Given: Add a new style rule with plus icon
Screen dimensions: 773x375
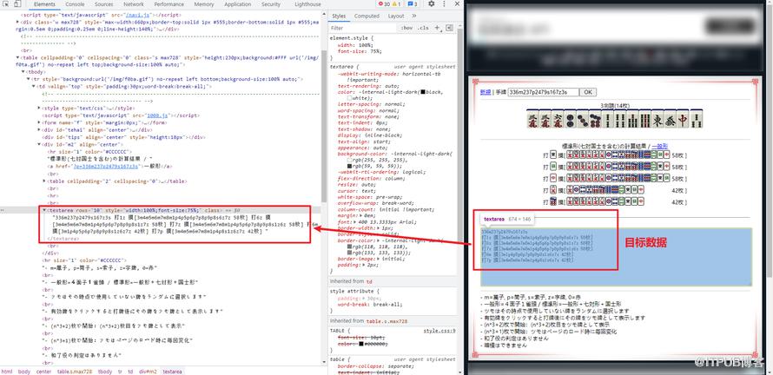Looking at the screenshot, I should coord(437,28).
